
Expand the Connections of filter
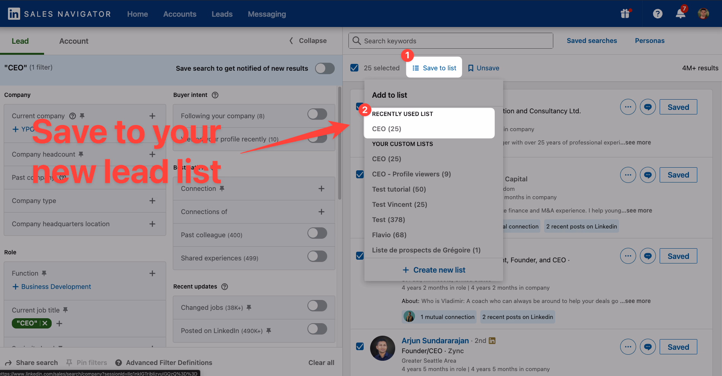coord(321,212)
